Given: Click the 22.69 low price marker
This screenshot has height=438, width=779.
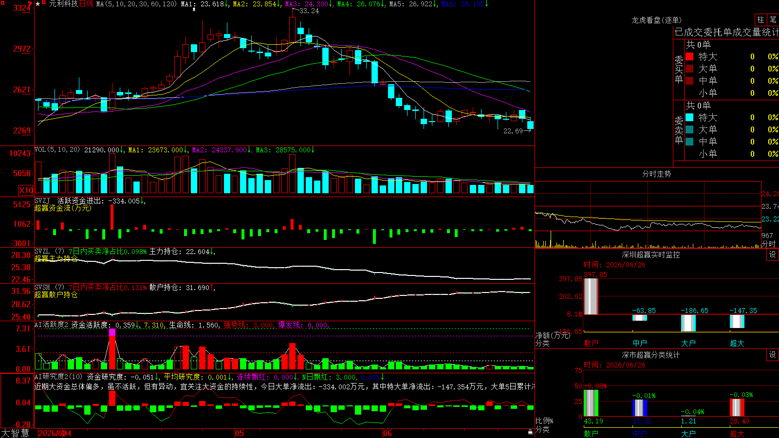Looking at the screenshot, I should coord(513,131).
